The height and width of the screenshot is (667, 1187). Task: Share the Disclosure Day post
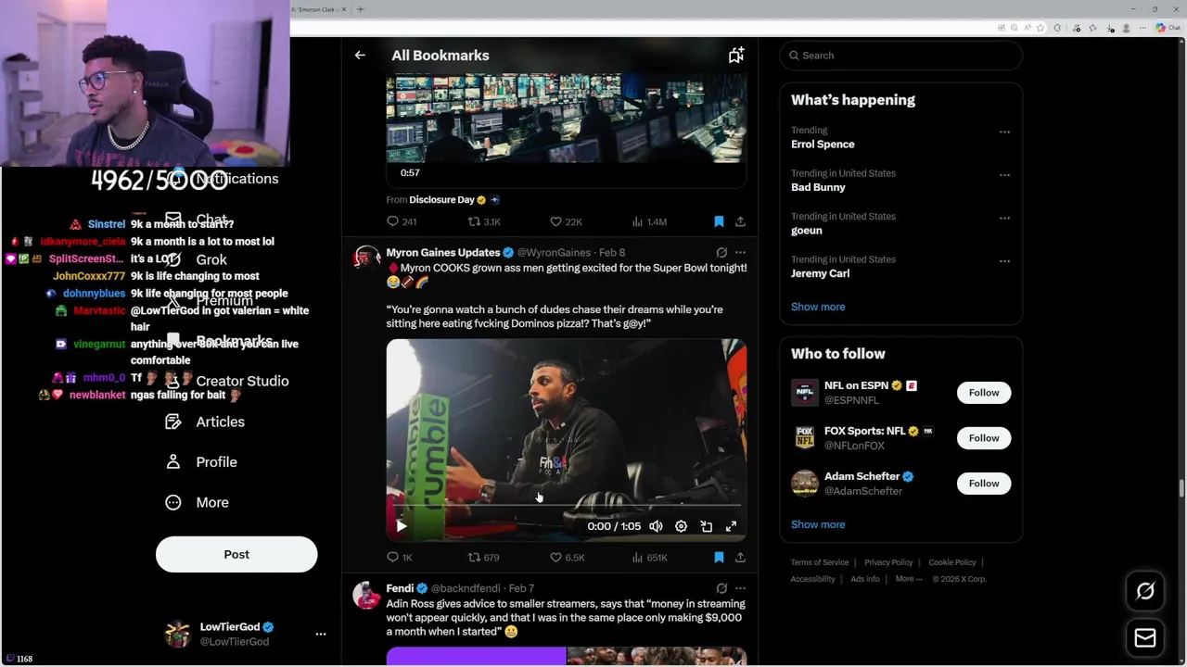tap(740, 222)
